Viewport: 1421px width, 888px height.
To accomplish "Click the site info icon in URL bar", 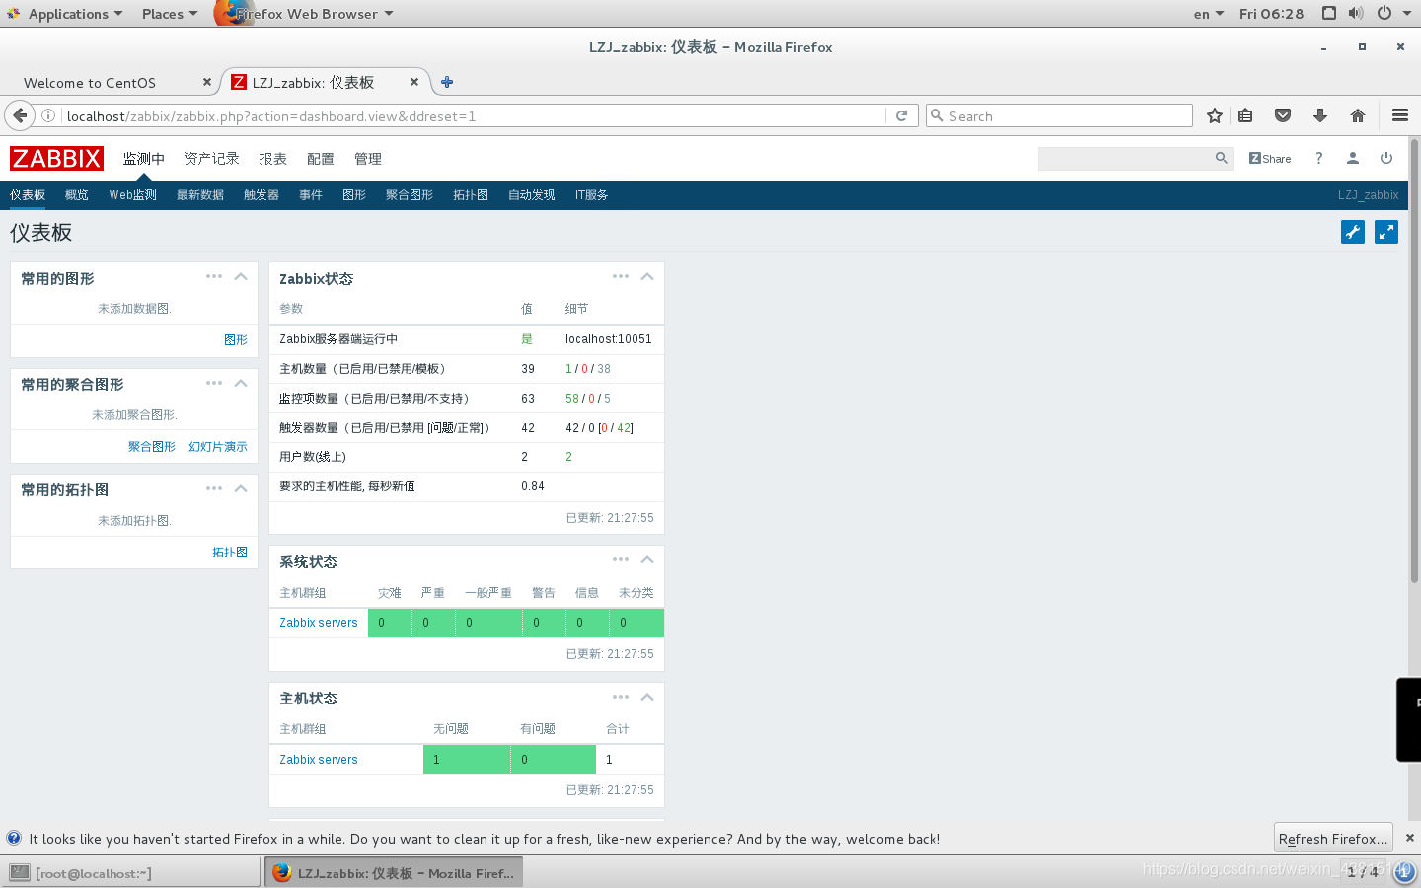I will [x=48, y=116].
